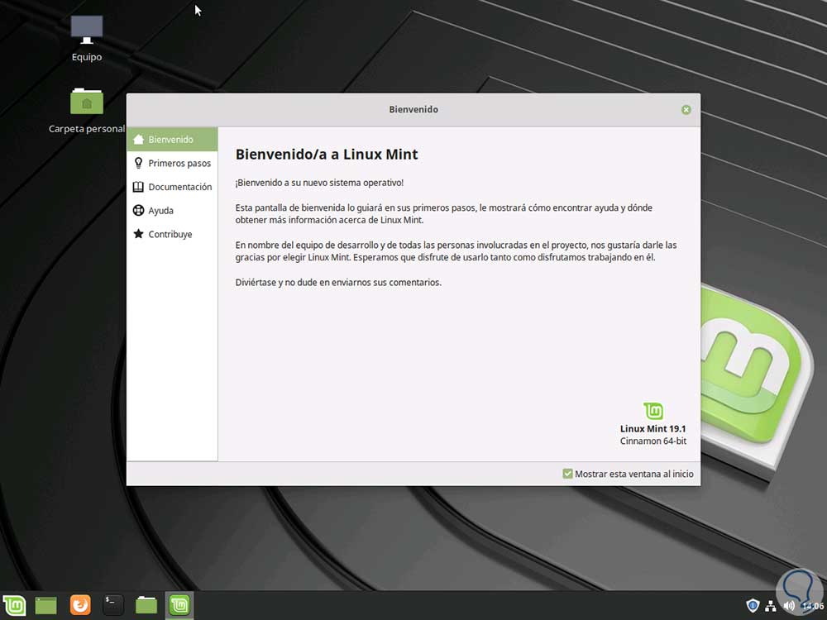The height and width of the screenshot is (620, 827).
Task: Open the volume speaker tray icon
Action: (789, 606)
